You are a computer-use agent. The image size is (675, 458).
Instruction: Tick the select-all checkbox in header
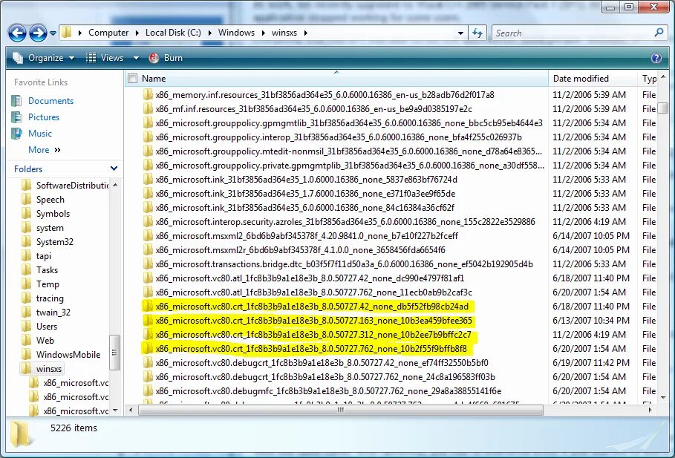tap(133, 79)
